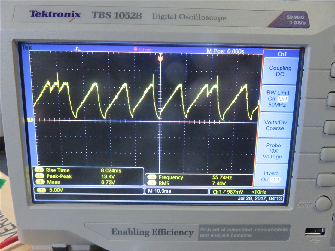Click the Mean channel 1 badge

click(40, 182)
